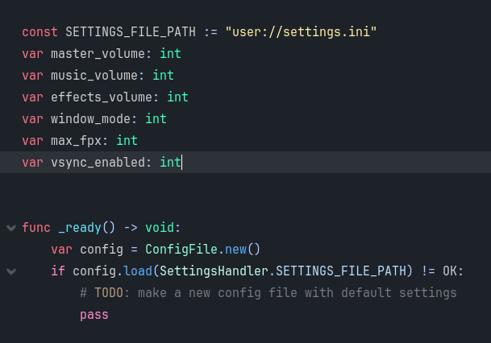This screenshot has width=491, height=343.
Task: Click SettingsHandler in the load argument
Action: pos(214,271)
